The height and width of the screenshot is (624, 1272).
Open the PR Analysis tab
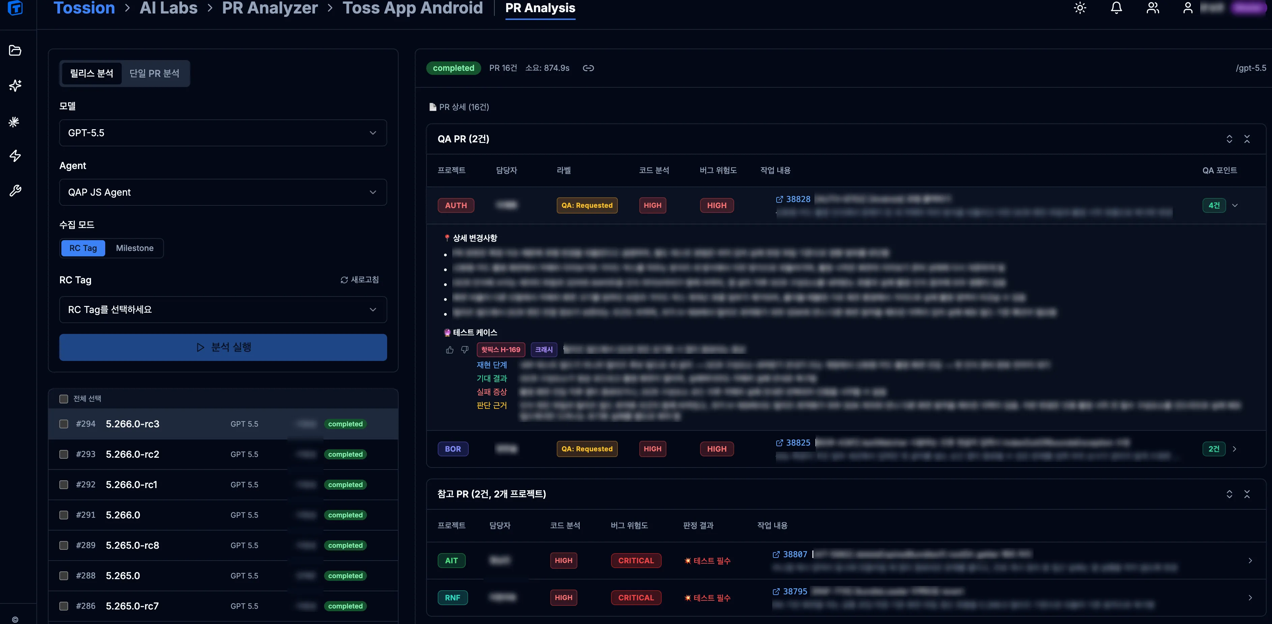click(x=540, y=8)
